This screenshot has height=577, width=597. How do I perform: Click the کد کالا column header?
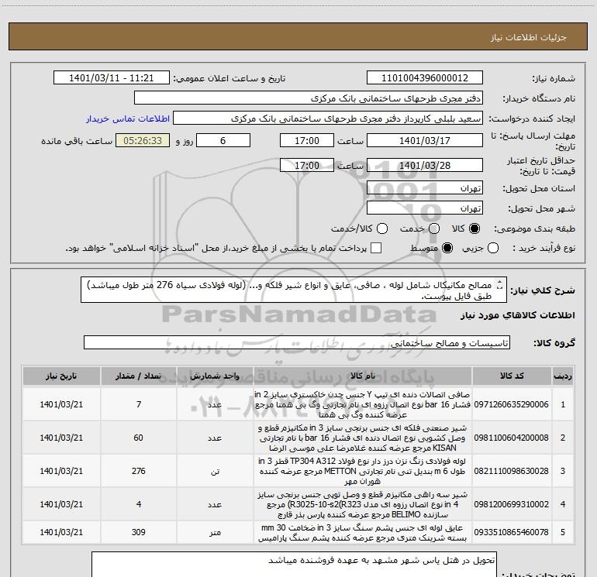click(512, 376)
